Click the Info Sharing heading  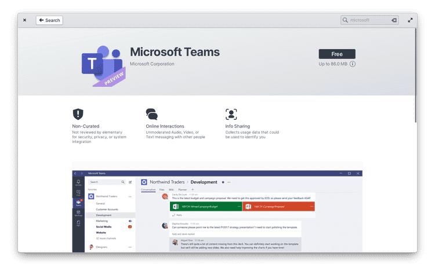(237, 126)
